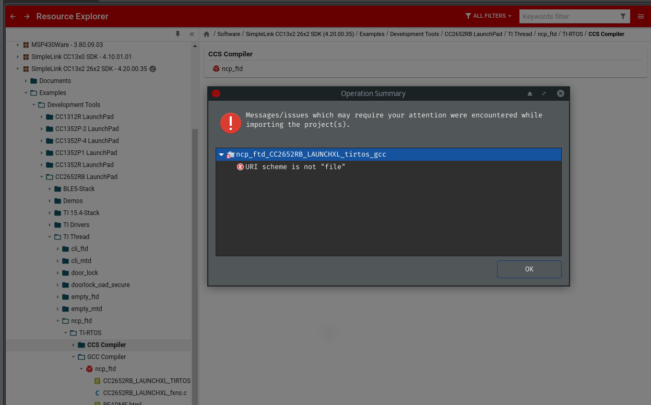Select TI 15.4-Stack folder in tree
The image size is (651, 405).
coord(81,213)
